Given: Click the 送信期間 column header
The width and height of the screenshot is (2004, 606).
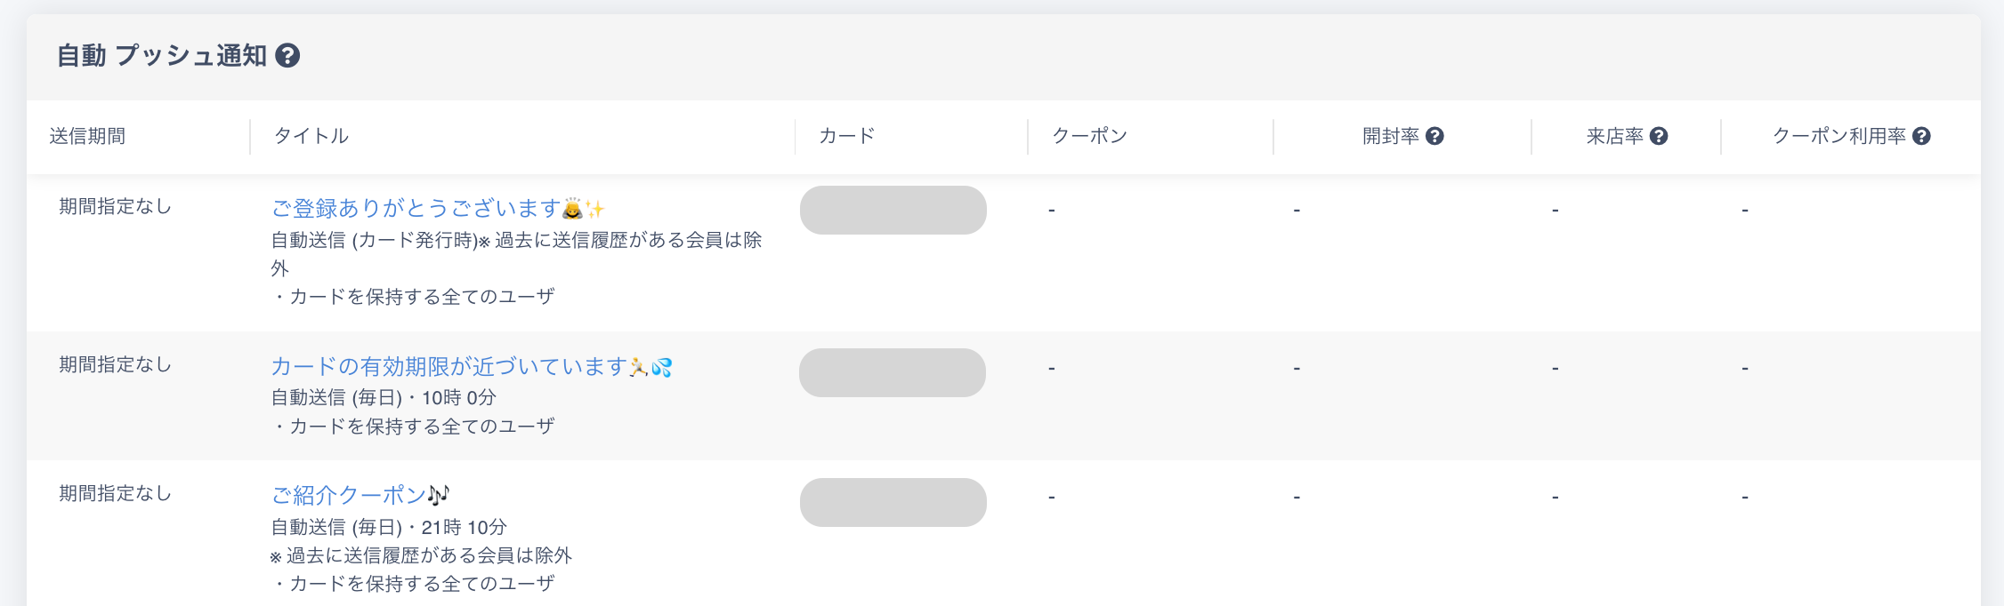Looking at the screenshot, I should (x=87, y=136).
